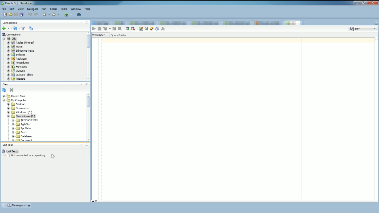Select the Indexes tree item

coord(20,55)
